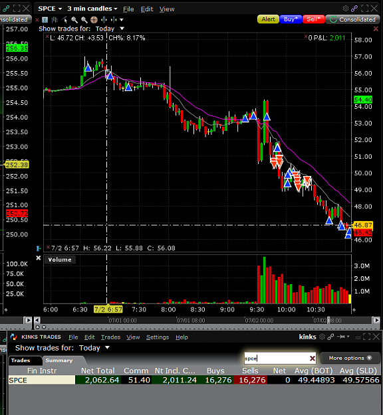Expand the chart toolbar overflow arrow
This screenshot has width=383, height=415.
tap(122, 20)
